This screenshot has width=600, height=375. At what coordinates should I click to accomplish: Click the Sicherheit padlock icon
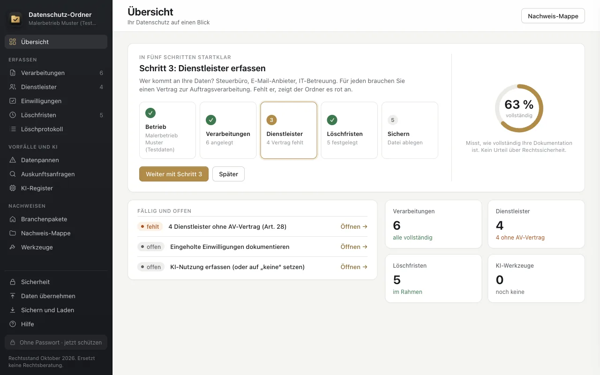(x=13, y=282)
